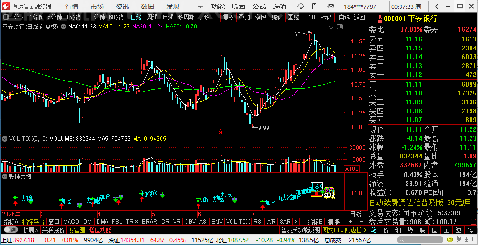Open the 图文F10 link
The width and height of the screenshot is (478, 245).
click(x=332, y=230)
